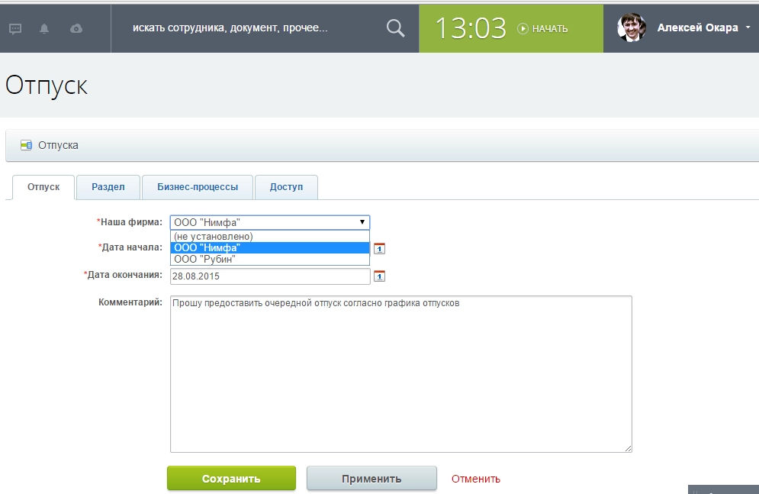Click Алексей Окара profile avatar
Screen dimensions: 759x494
click(631, 27)
